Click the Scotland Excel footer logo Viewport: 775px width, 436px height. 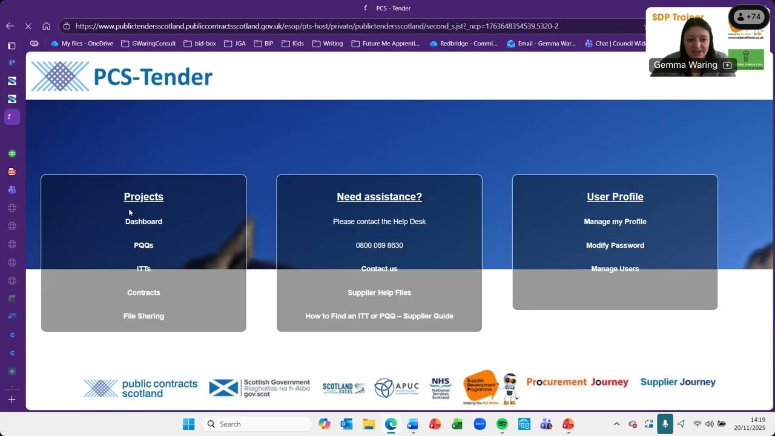point(343,388)
